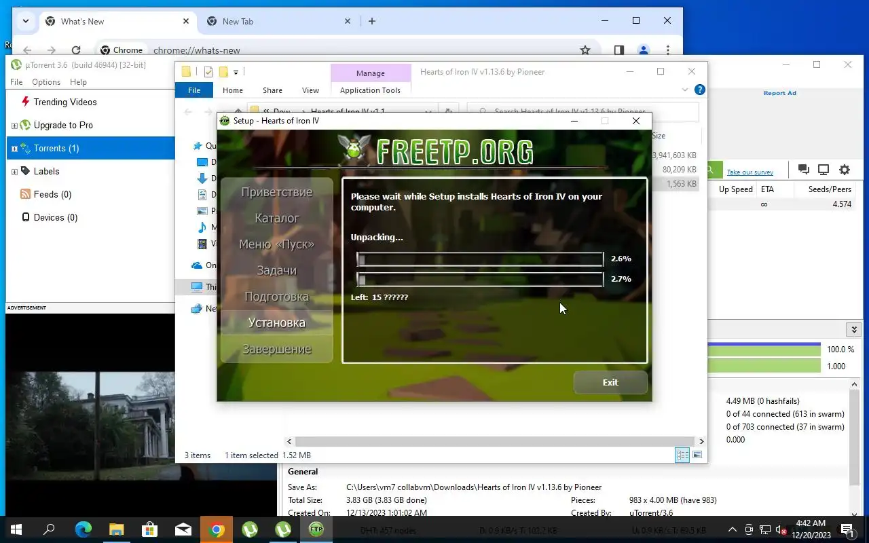The width and height of the screenshot is (869, 543).
Task: Open Upgrade to Pro in uTorrent sidebar
Action: point(63,125)
